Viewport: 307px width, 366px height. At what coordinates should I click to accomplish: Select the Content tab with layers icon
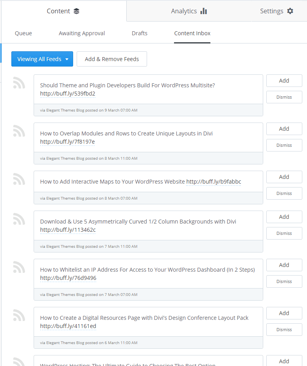coord(63,11)
